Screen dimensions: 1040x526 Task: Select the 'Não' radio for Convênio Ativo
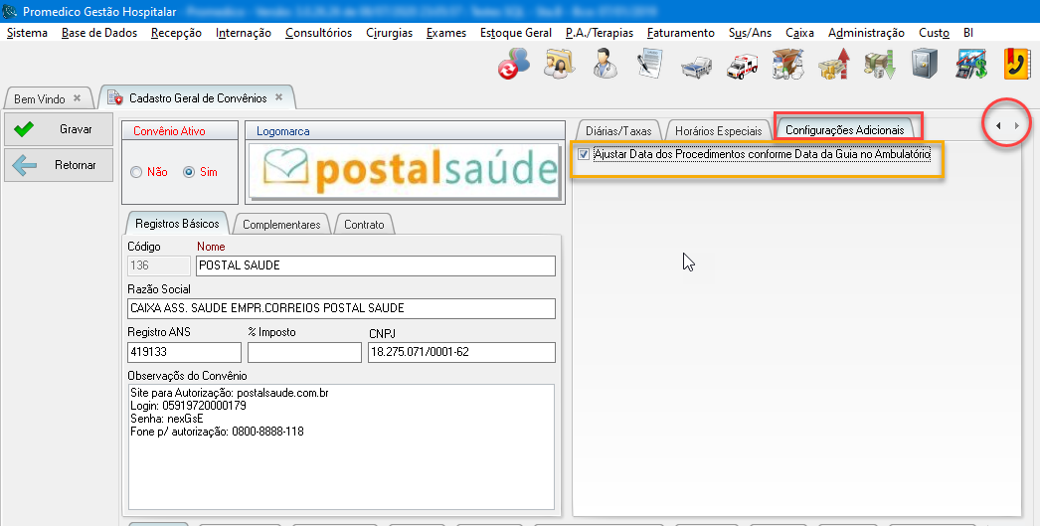tap(137, 172)
